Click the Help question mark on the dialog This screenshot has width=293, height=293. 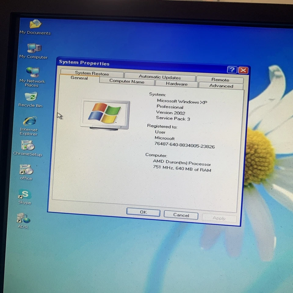(x=232, y=70)
